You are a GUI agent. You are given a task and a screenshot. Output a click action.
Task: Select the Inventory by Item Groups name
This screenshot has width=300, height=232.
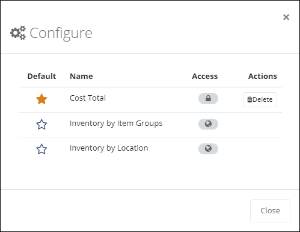click(116, 124)
